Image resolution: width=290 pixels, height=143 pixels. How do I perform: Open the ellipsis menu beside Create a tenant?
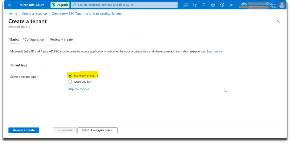pyautogui.click(x=54, y=21)
